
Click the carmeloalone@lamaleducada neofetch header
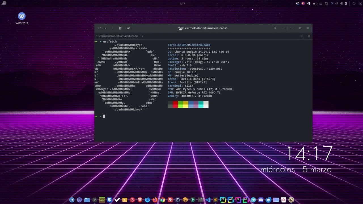(189, 45)
